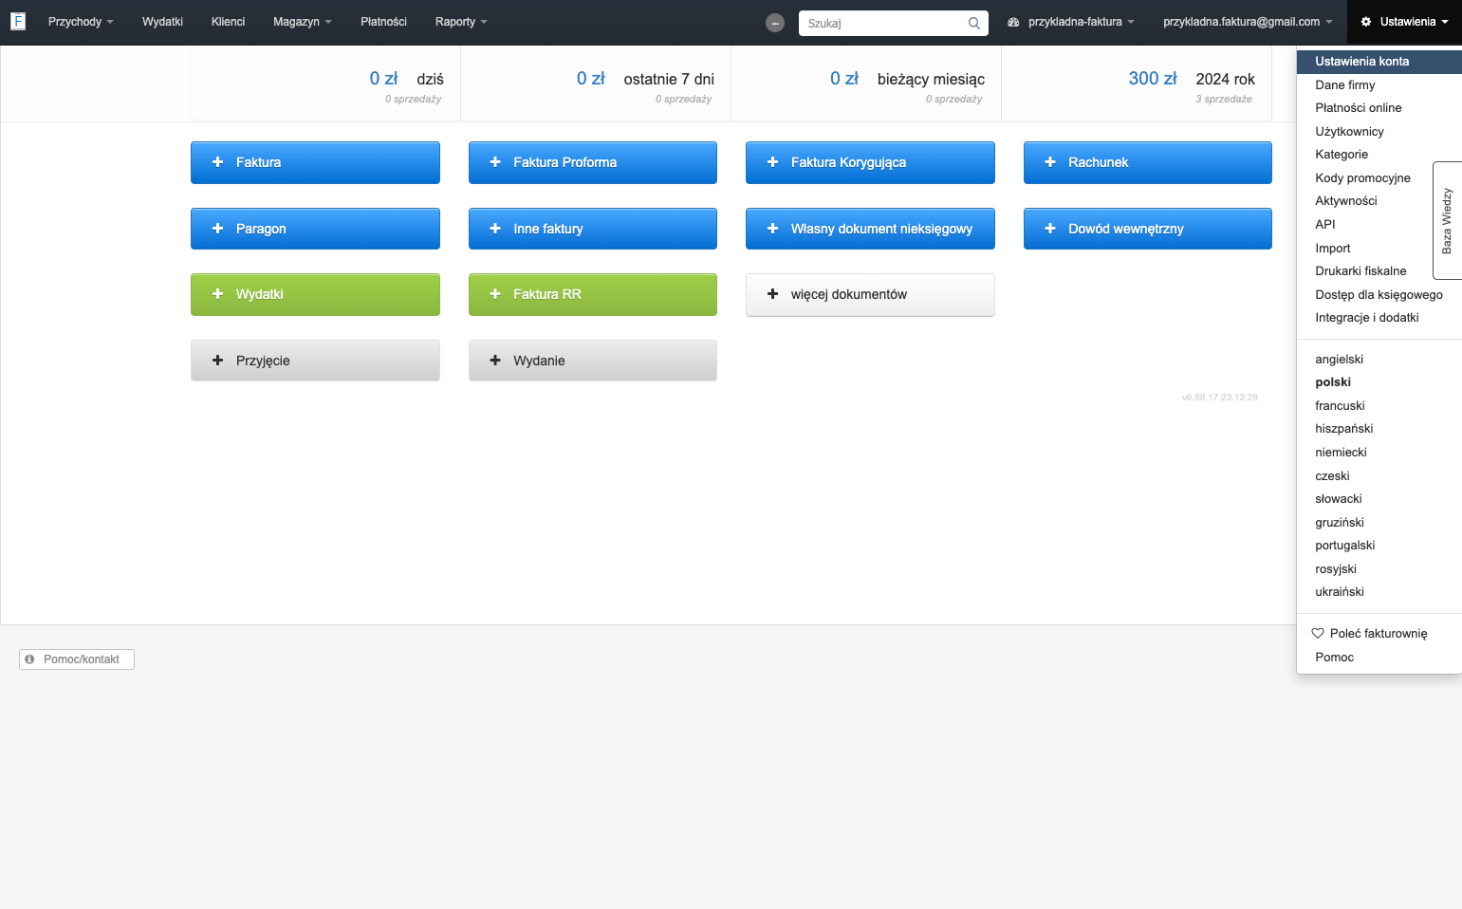This screenshot has height=909, width=1462.
Task: Click the grey Wydanie button
Action: click(x=593, y=361)
